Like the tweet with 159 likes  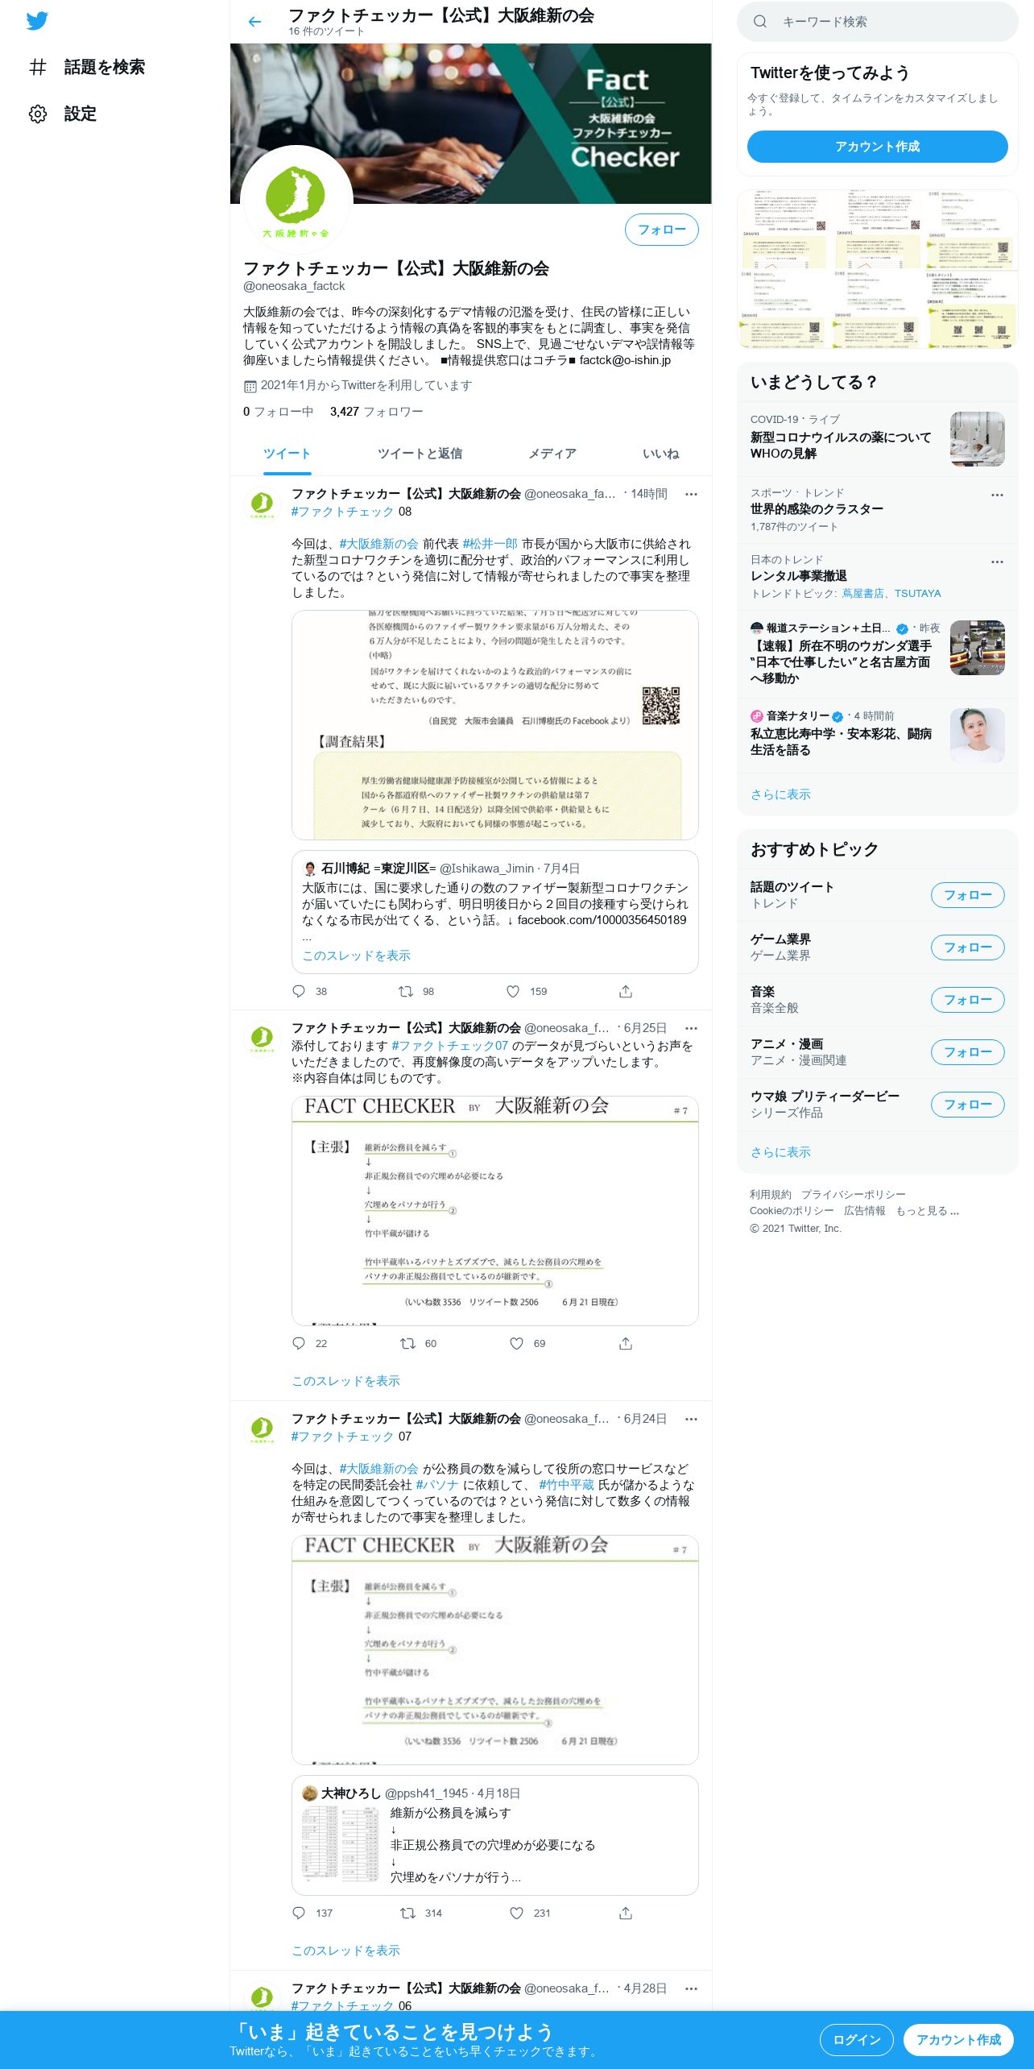[514, 991]
